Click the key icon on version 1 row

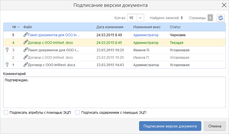[7, 65]
